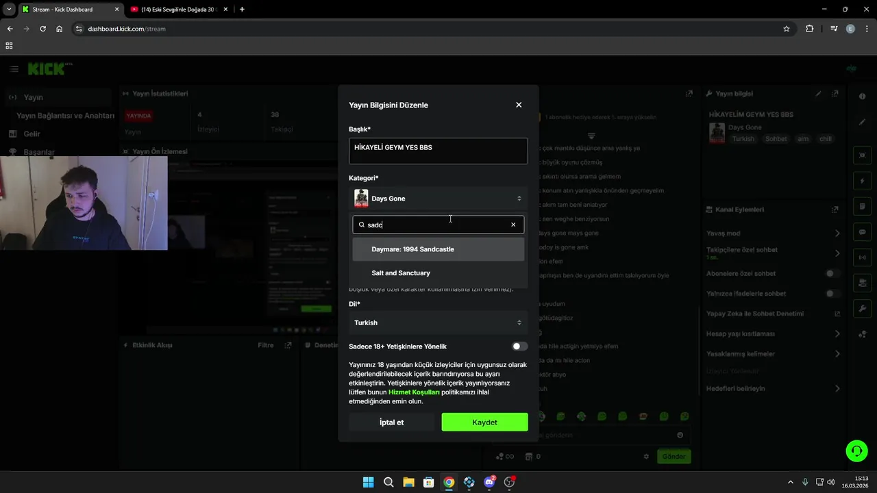
Task: Open a new browser tab
Action: 242,10
